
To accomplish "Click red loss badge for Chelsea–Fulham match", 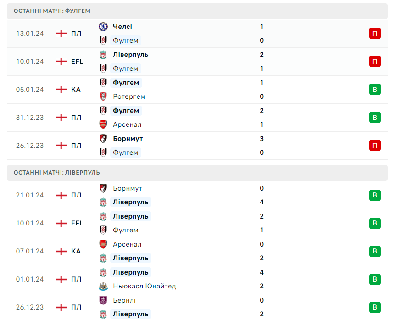I will (375, 33).
